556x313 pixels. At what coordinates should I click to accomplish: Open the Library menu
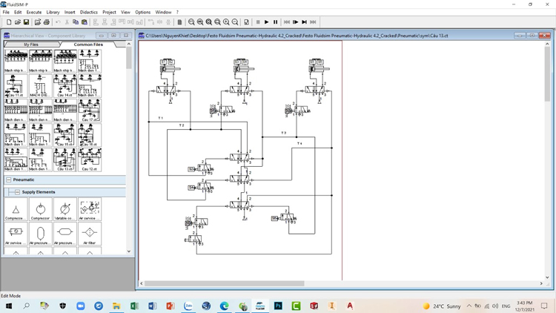tap(53, 13)
